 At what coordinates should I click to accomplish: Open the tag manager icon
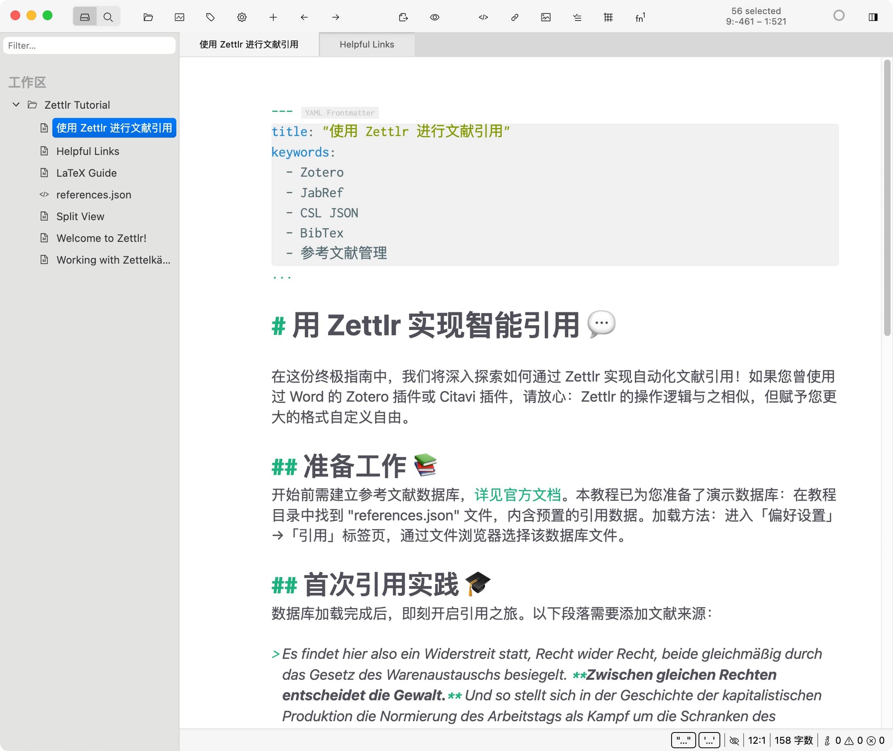(x=211, y=17)
